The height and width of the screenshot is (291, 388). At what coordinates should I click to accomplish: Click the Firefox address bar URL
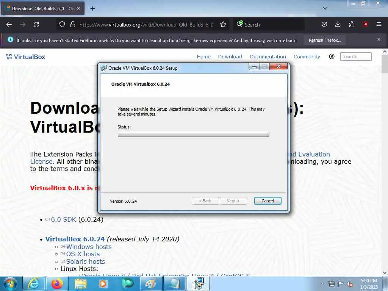click(147, 25)
